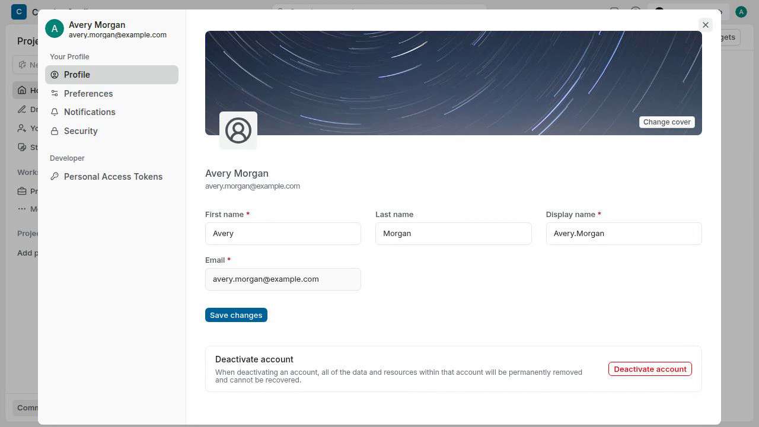Viewport: 759px width, 427px height.
Task: Click the briefcase icon in the background sidebar
Action: pos(22,191)
